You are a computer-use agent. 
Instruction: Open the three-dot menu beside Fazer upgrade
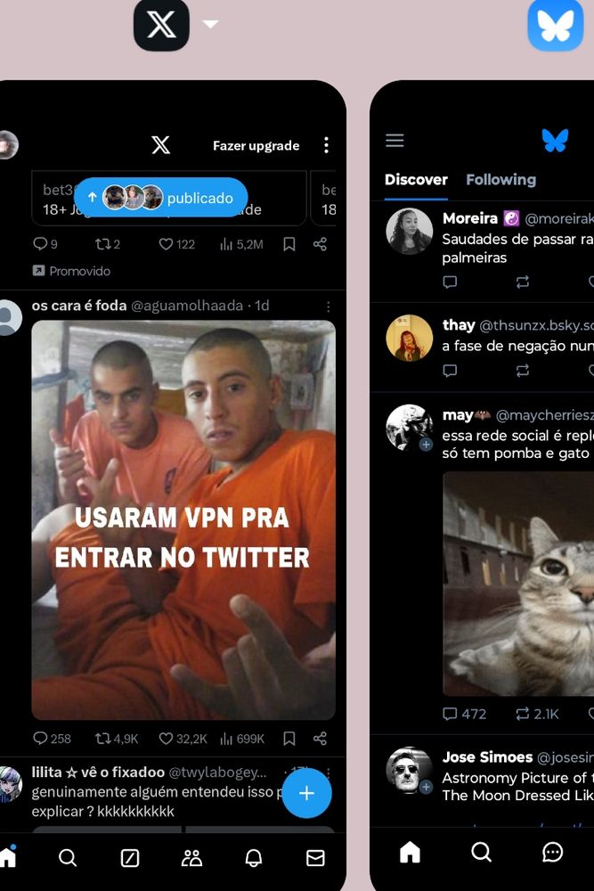coord(326,145)
